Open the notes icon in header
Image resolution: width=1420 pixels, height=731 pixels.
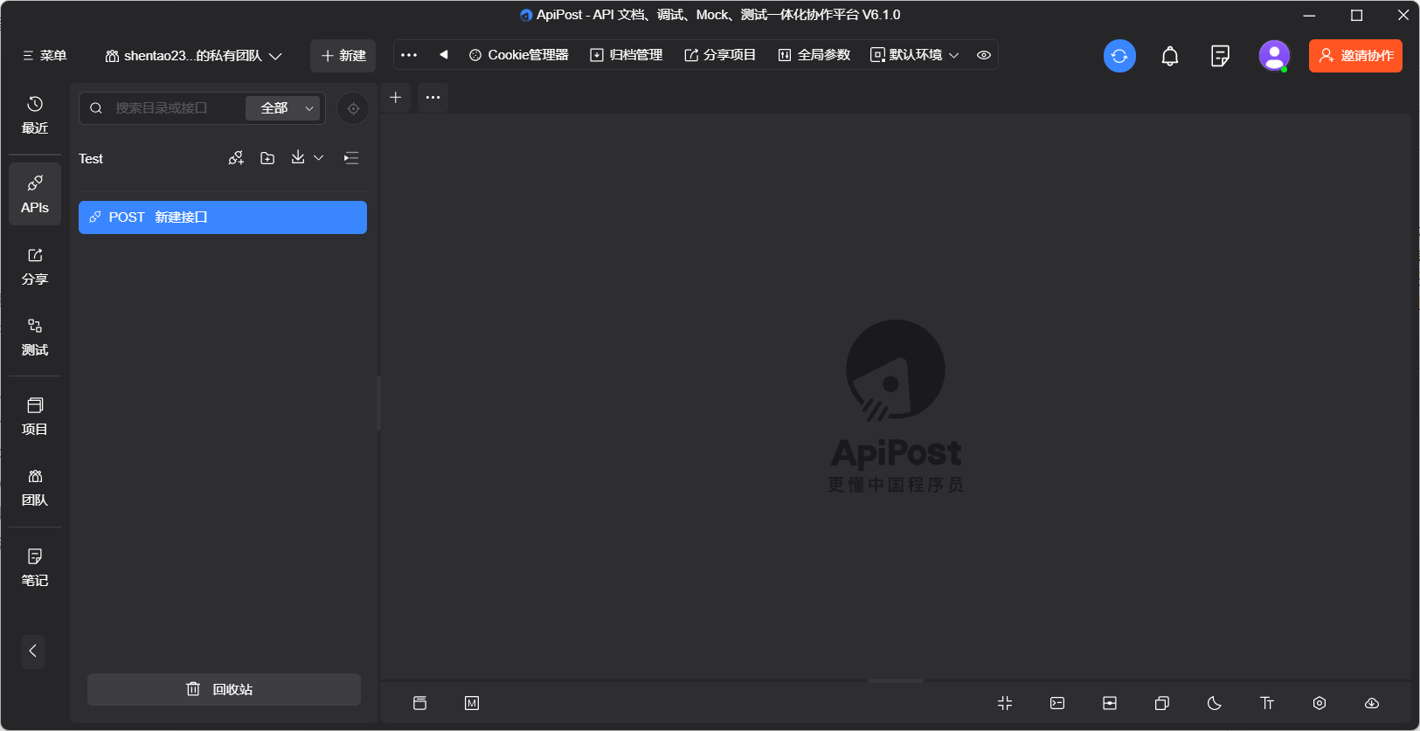(x=1221, y=56)
